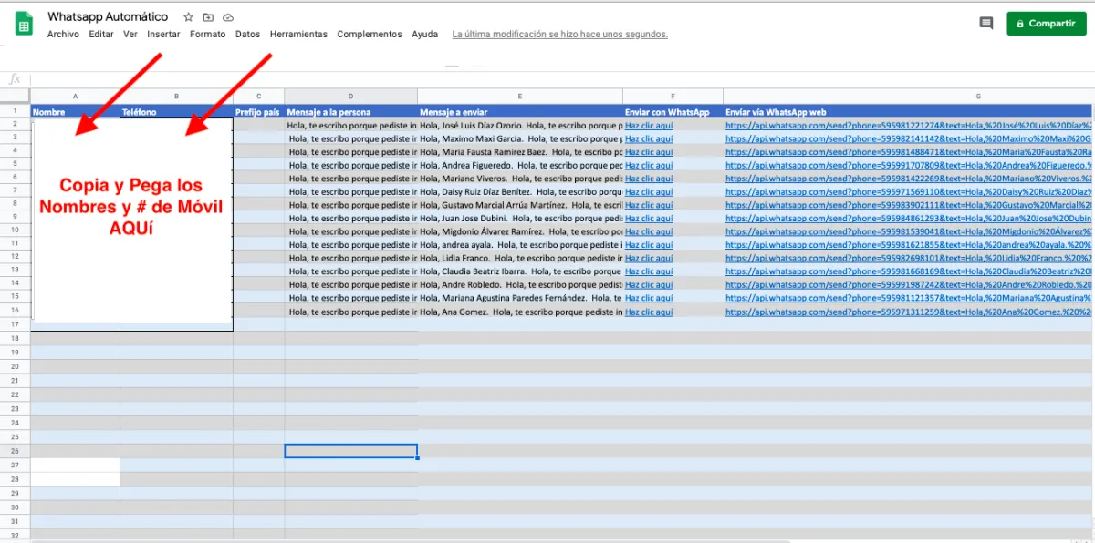Select column F header
Image resolution: width=1095 pixels, height=543 pixels.
673,97
